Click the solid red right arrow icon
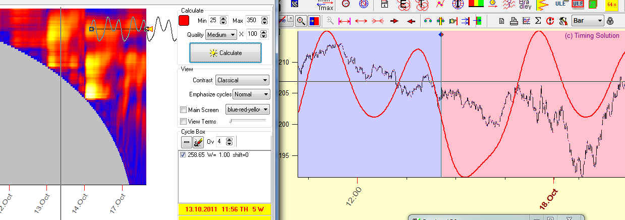This screenshot has height=220, width=625. [x=395, y=21]
